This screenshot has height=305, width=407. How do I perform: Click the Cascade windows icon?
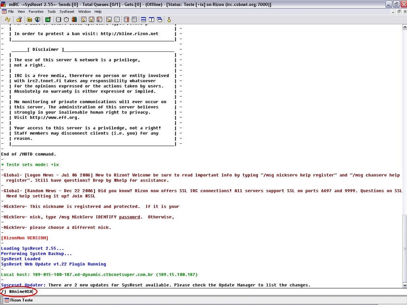pyautogui.click(x=161, y=19)
